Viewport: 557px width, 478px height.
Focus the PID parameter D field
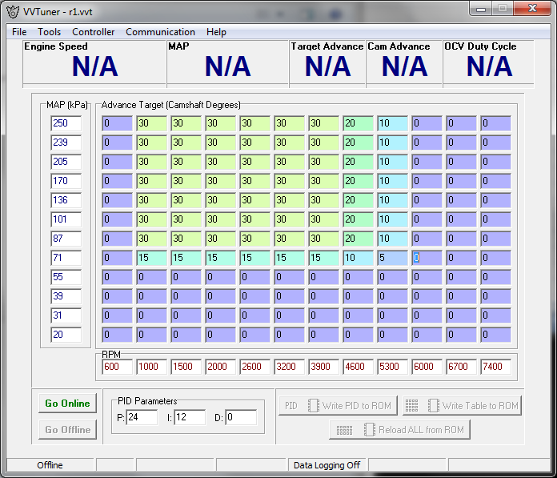coord(240,417)
